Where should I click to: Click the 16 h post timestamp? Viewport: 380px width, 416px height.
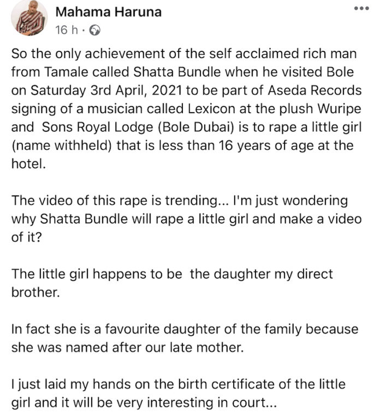click(x=67, y=30)
